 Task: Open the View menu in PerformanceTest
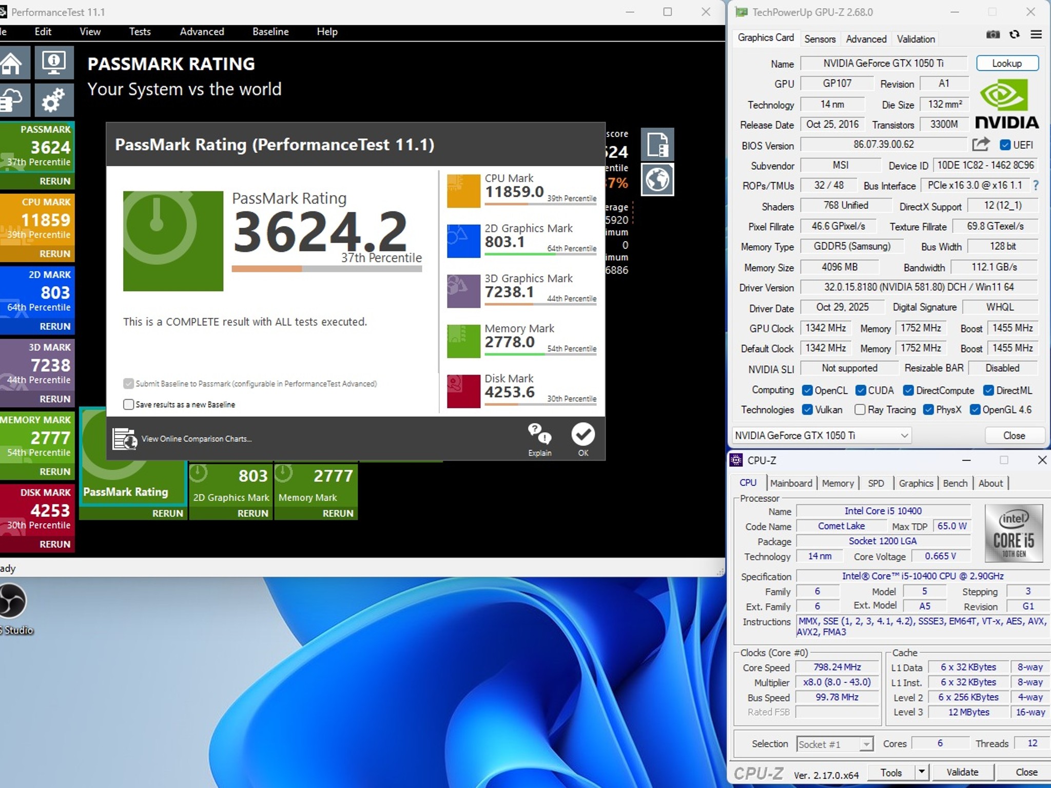(x=90, y=32)
